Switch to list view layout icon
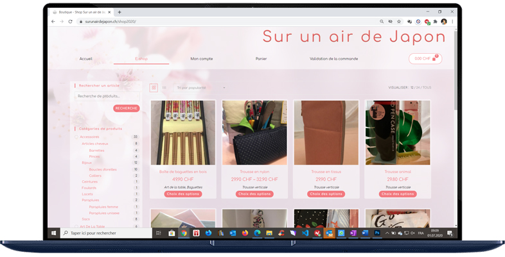This screenshot has height=257, width=505. point(164,88)
